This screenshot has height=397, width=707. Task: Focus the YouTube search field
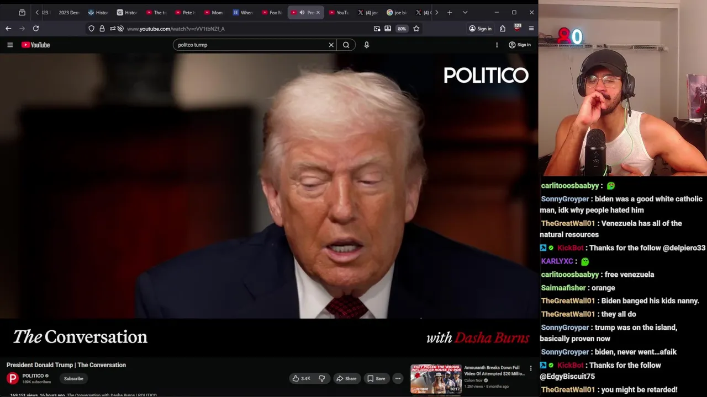point(251,45)
